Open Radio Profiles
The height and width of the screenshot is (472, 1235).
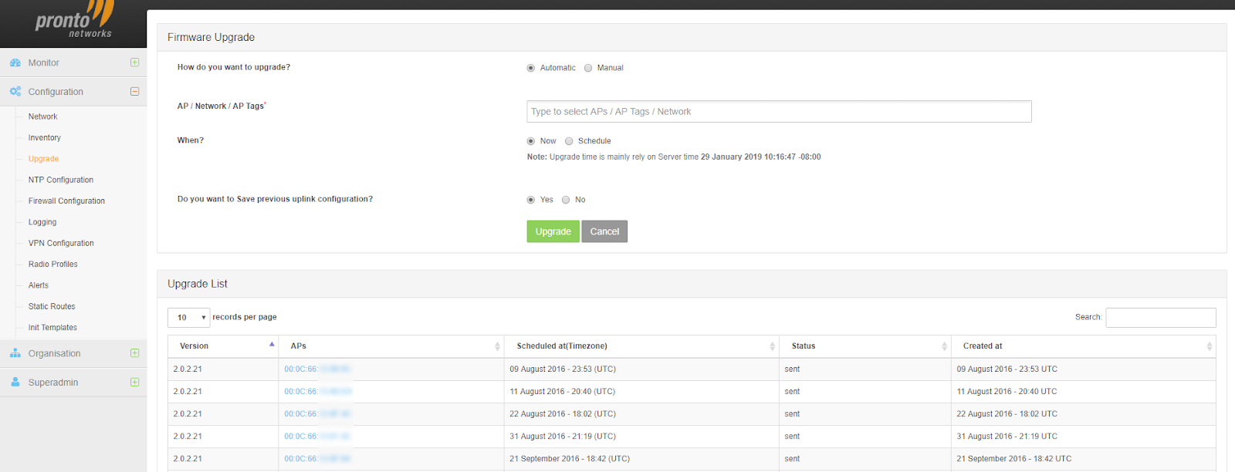click(53, 264)
